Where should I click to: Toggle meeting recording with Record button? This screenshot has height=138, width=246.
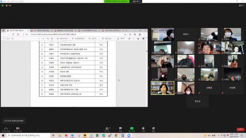[143, 129]
